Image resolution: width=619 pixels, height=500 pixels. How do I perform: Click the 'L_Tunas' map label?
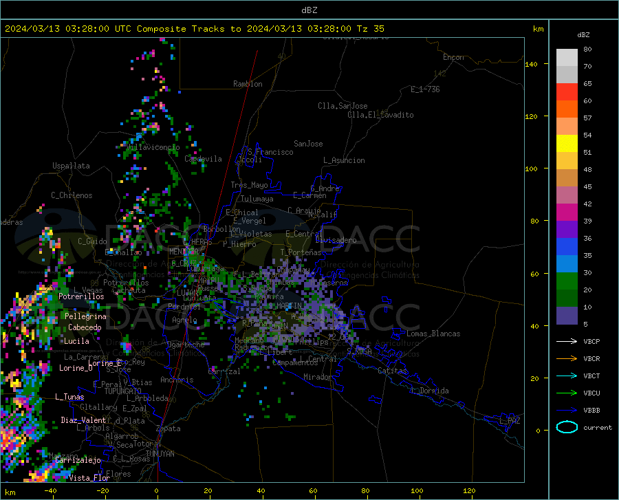click(x=69, y=397)
